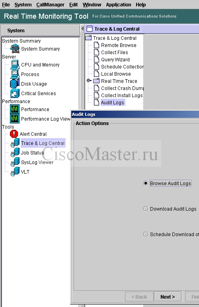Select the Local Browse label
The image size is (199, 307).
116,74
